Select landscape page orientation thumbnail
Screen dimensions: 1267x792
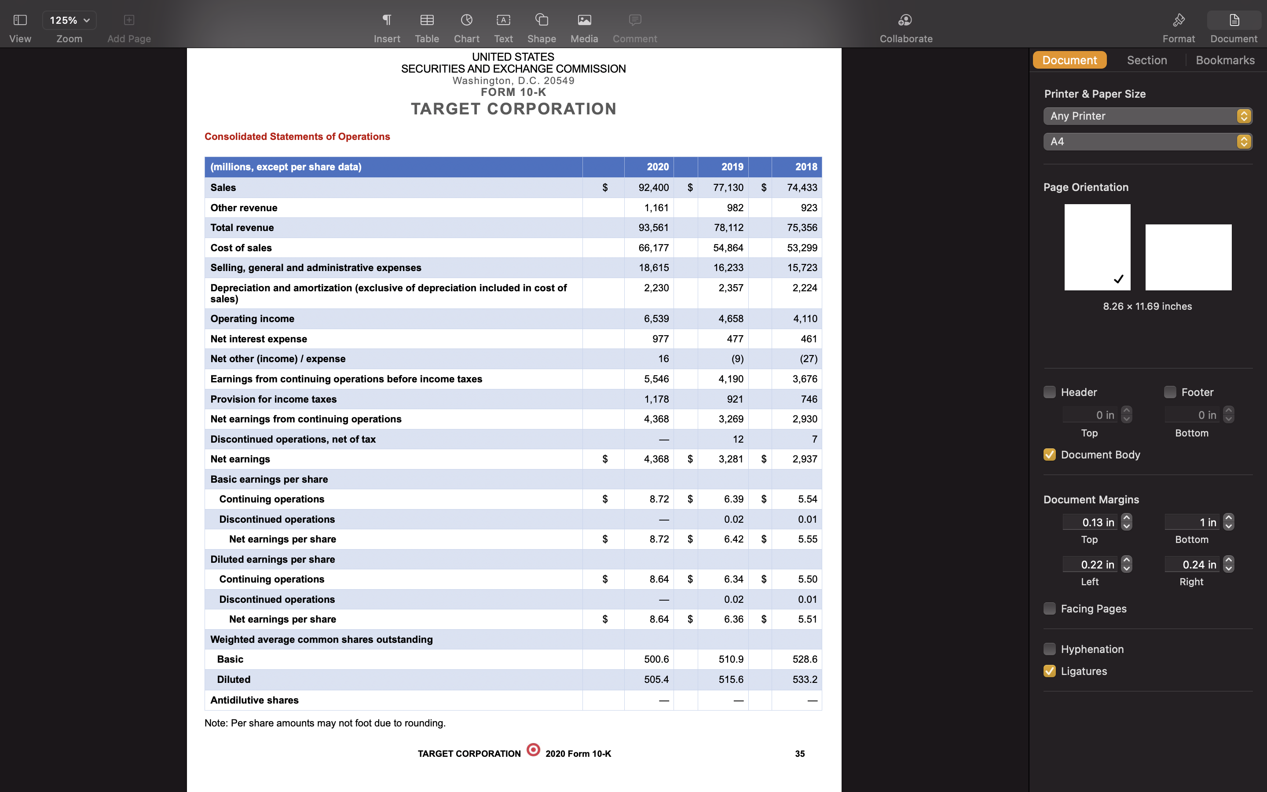1188,257
